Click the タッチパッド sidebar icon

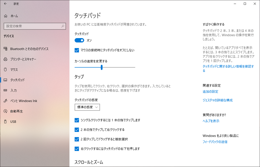(5, 80)
